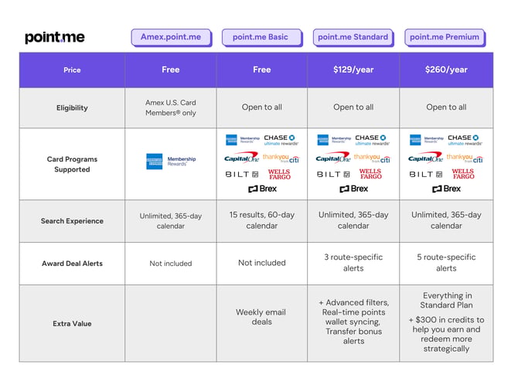The height and width of the screenshot is (388, 518).
Task: Click Chase Ultimate Rewards logo under point.me Basic
Action: tap(280, 140)
